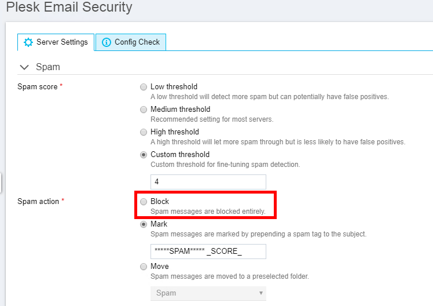Click the spam subject tag input field
This screenshot has width=433, height=306.
(208, 251)
